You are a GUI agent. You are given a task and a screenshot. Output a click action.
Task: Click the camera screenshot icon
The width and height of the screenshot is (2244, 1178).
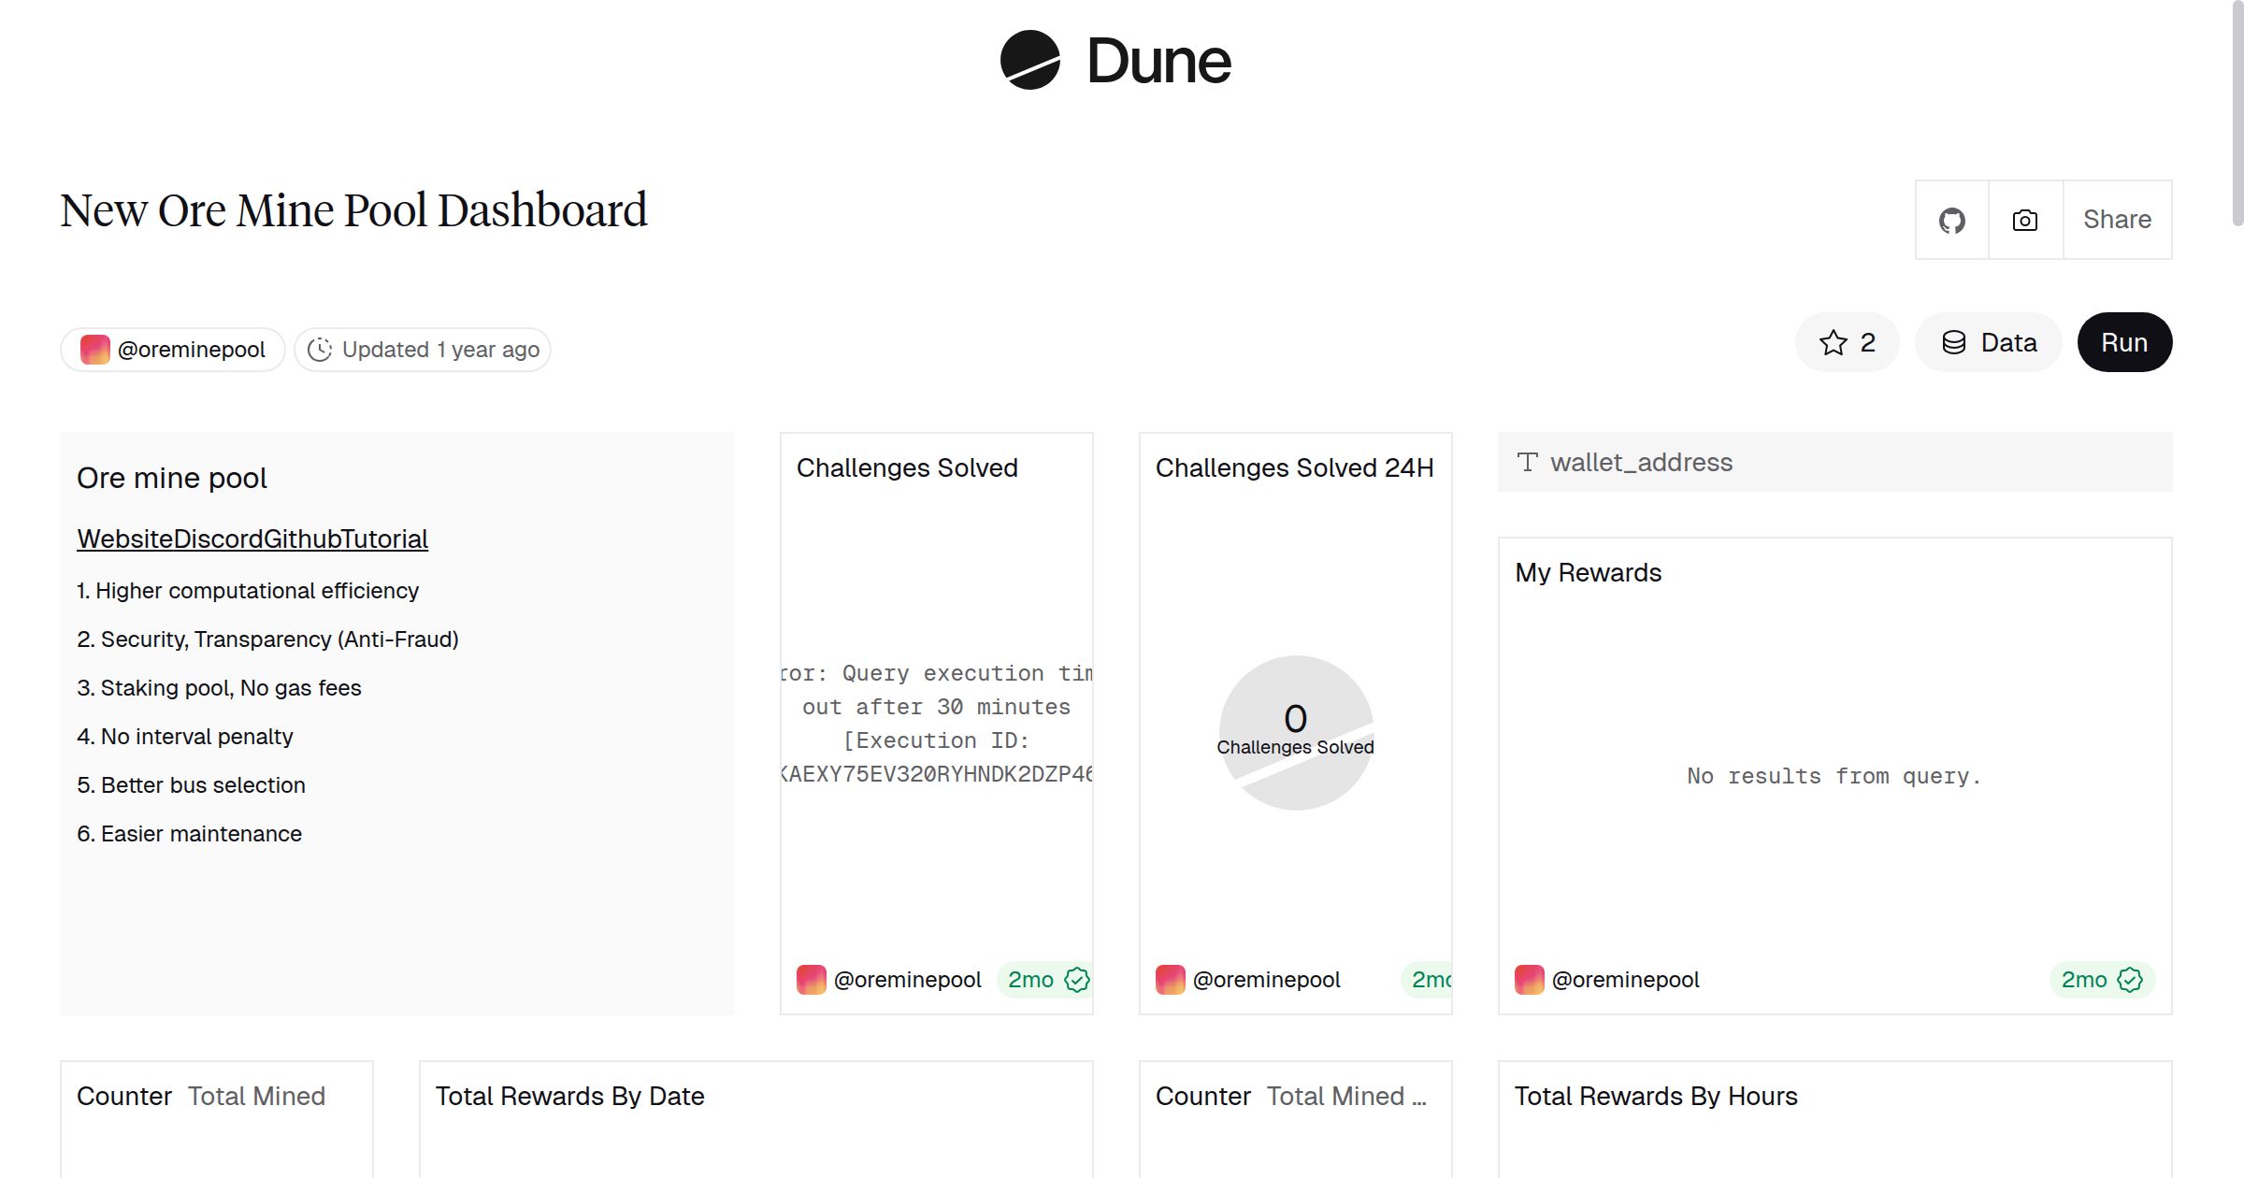point(2023,220)
